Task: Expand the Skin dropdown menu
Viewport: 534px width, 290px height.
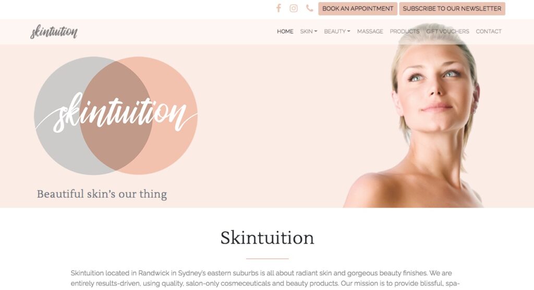Action: coord(309,31)
